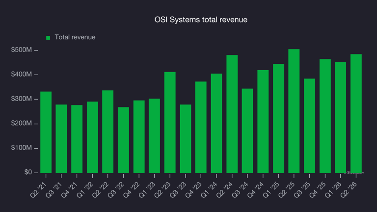Screen dimensions: 377x212
Task: Select the Q1 '23 revenue bar
Action: (154, 136)
